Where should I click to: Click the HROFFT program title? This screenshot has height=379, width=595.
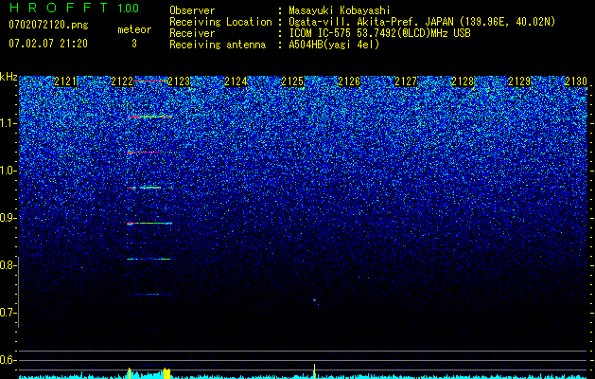click(x=59, y=8)
